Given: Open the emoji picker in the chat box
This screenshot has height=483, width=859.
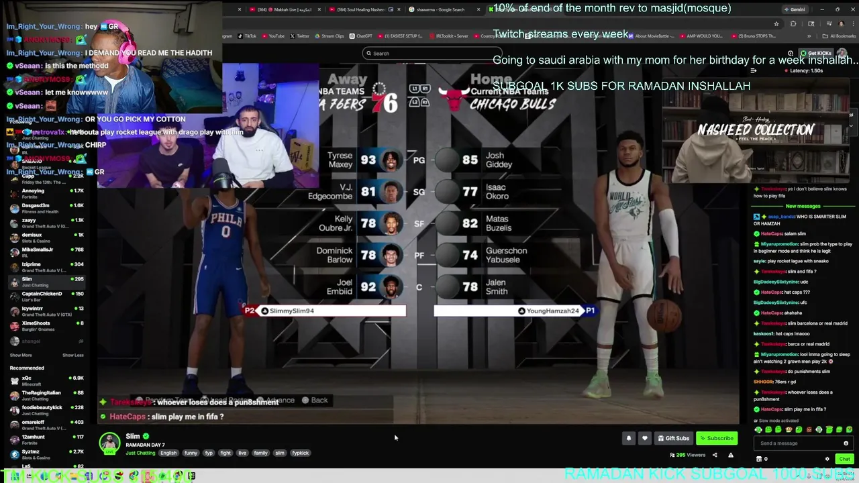Looking at the screenshot, I should 846,443.
